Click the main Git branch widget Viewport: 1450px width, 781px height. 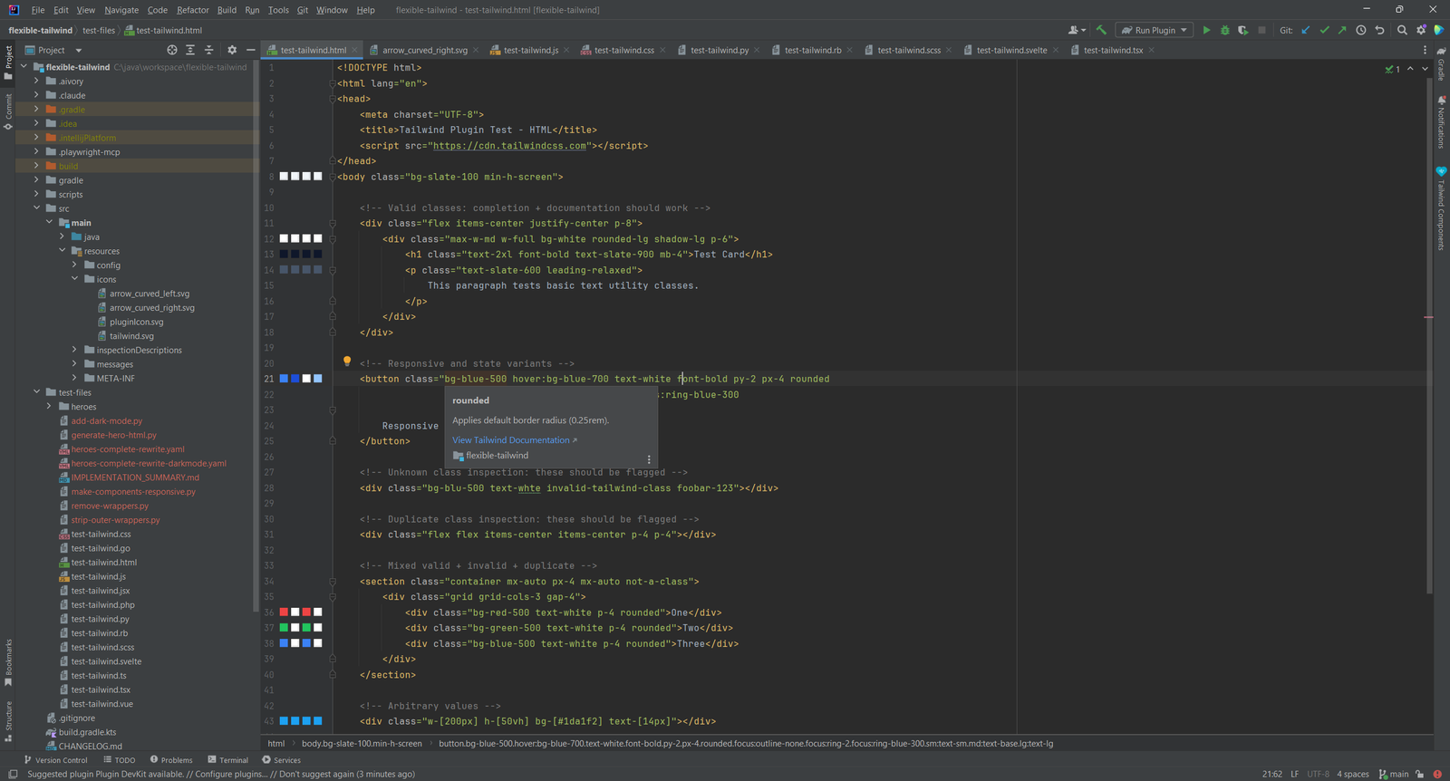coord(1395,774)
